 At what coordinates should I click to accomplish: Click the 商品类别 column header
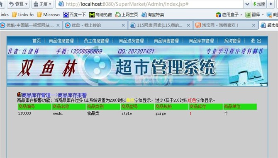(x=103, y=107)
